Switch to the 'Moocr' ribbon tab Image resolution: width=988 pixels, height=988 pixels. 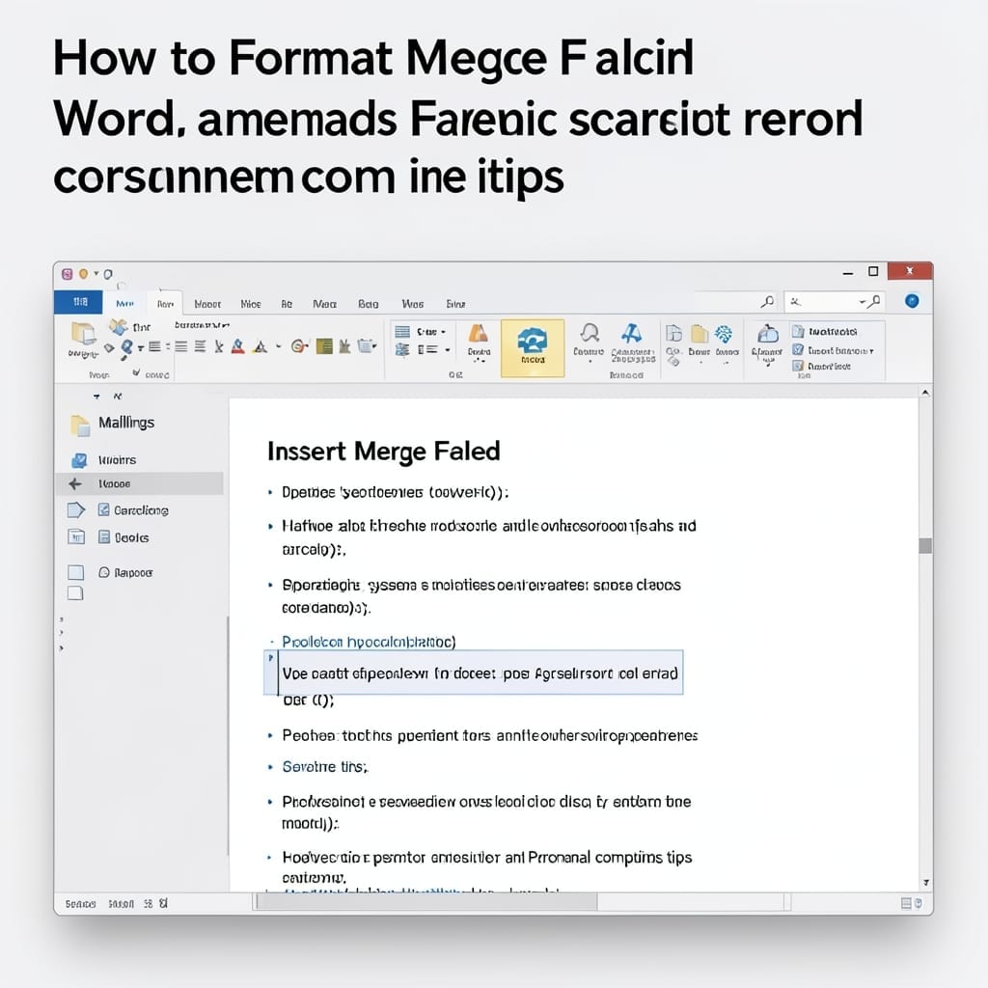[207, 304]
